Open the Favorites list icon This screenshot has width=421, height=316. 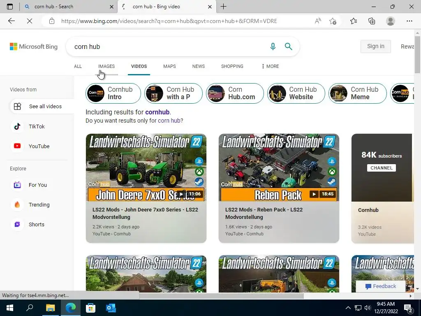pyautogui.click(x=354, y=21)
